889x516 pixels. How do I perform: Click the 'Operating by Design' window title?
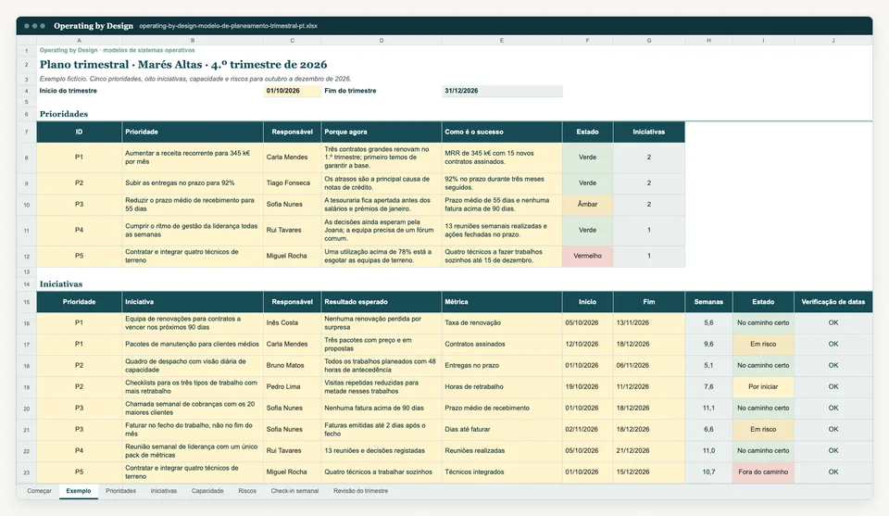(x=94, y=26)
